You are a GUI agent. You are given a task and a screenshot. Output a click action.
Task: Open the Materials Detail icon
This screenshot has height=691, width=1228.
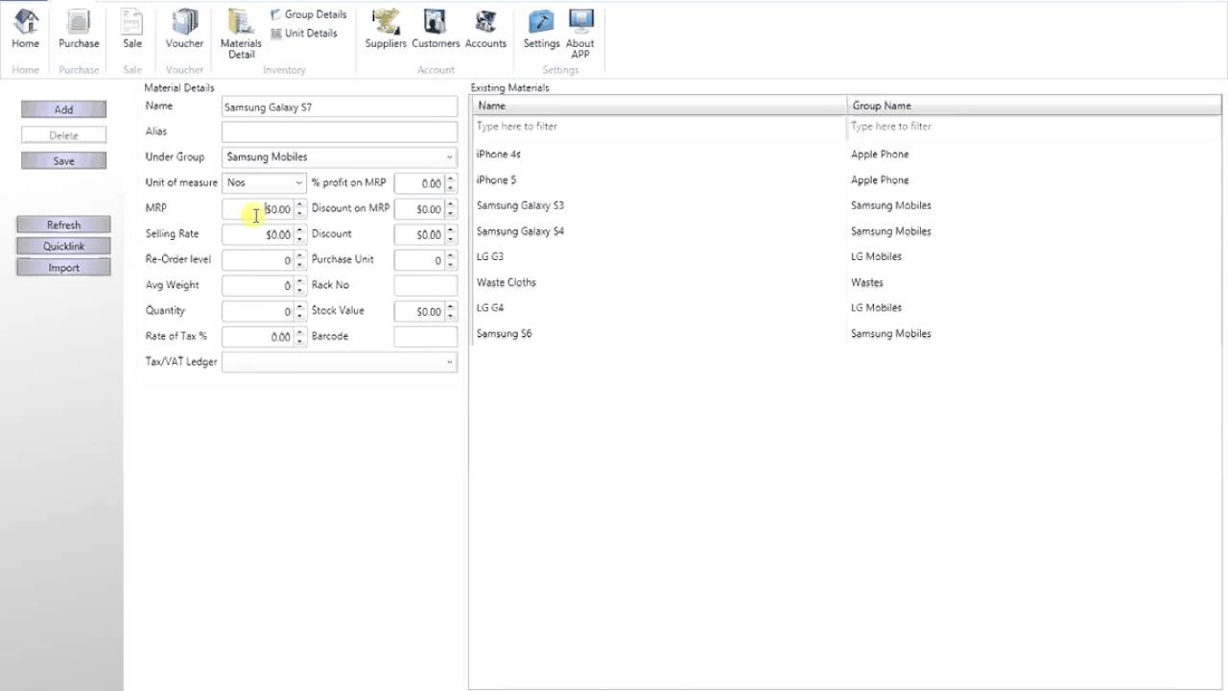pos(241,34)
